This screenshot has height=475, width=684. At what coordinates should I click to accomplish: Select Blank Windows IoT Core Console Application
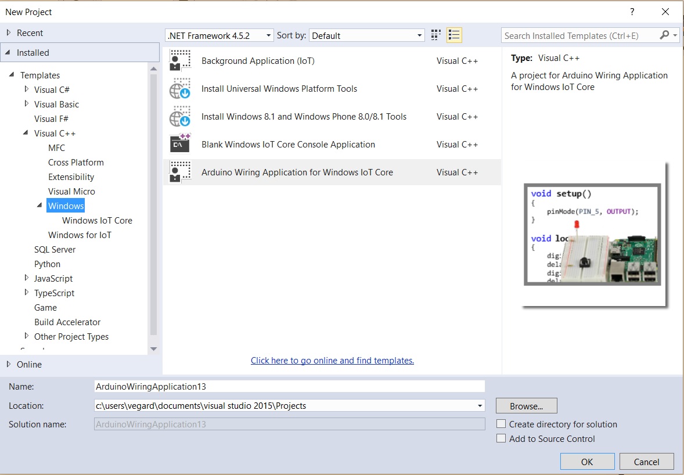pyautogui.click(x=288, y=145)
